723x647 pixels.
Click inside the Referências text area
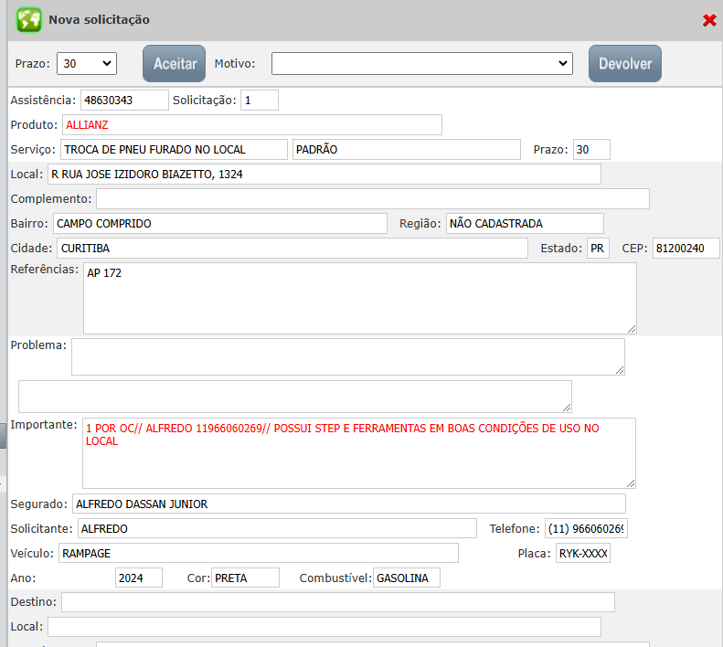tap(359, 298)
